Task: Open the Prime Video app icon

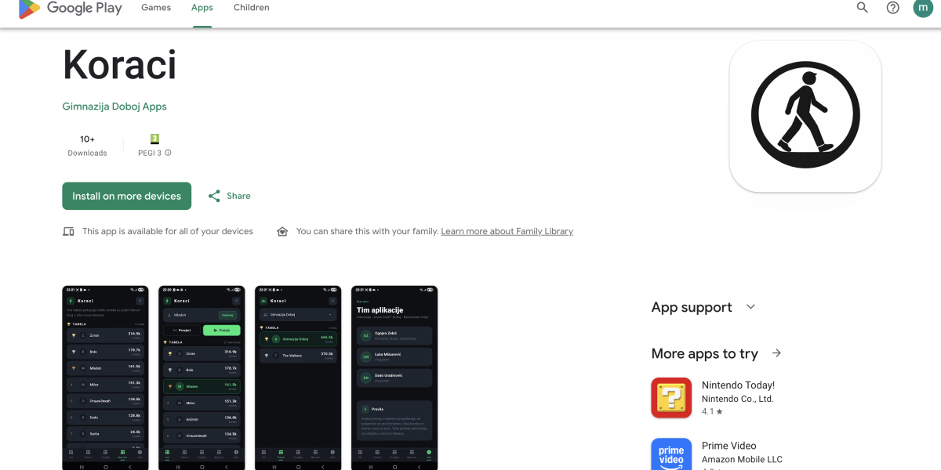Action: coord(671,454)
